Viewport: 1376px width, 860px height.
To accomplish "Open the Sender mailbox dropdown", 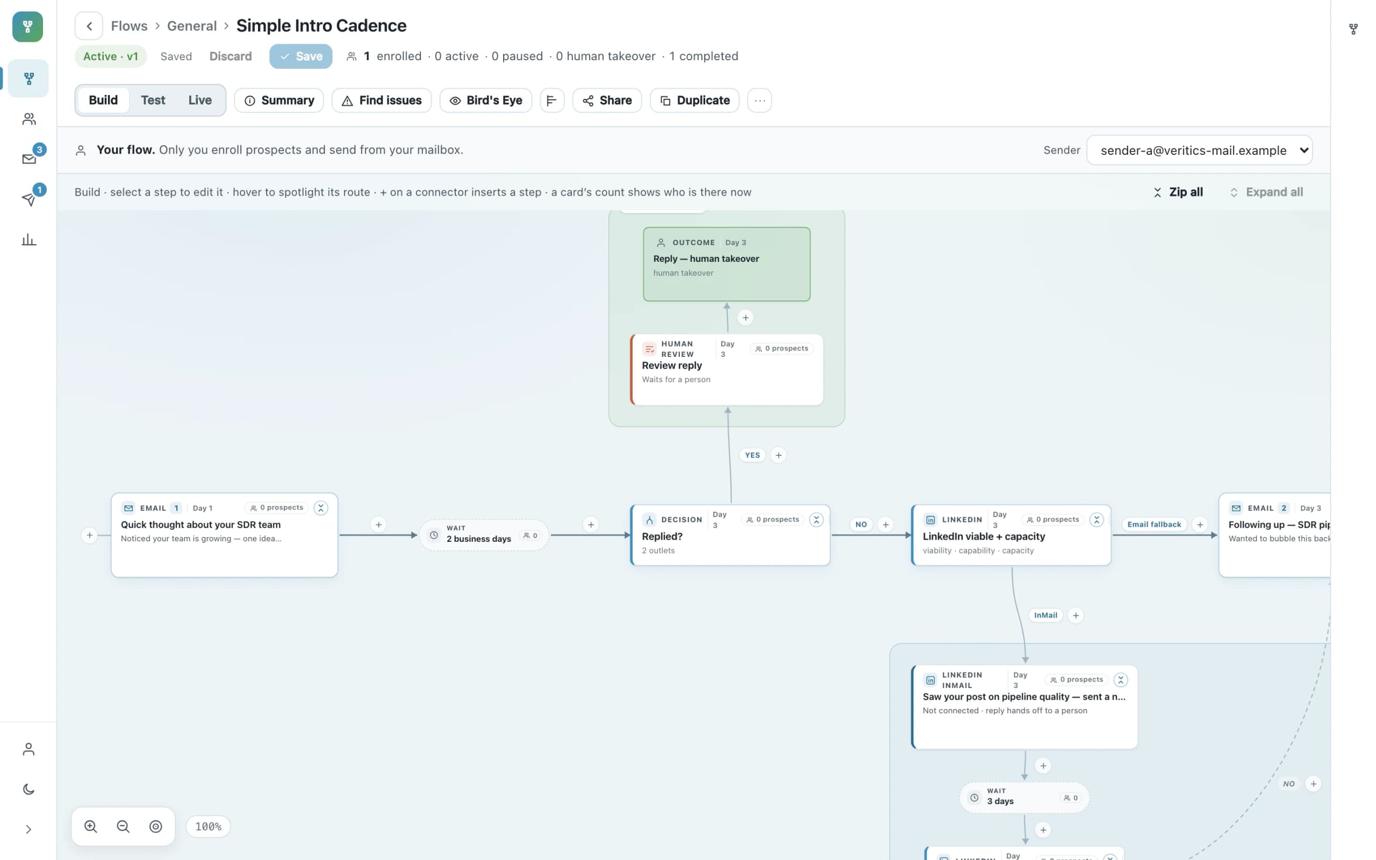I will [1199, 150].
